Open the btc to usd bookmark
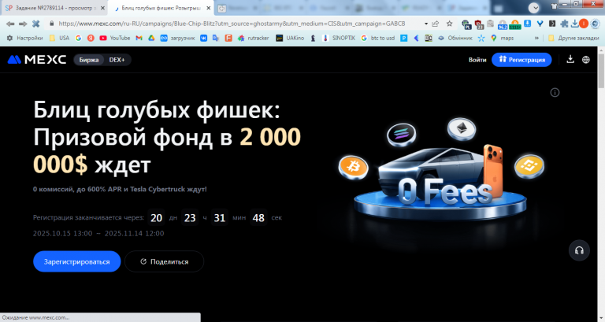 (x=378, y=38)
